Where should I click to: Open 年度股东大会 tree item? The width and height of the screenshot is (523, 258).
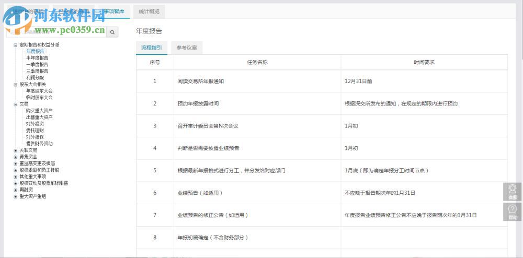(39, 91)
